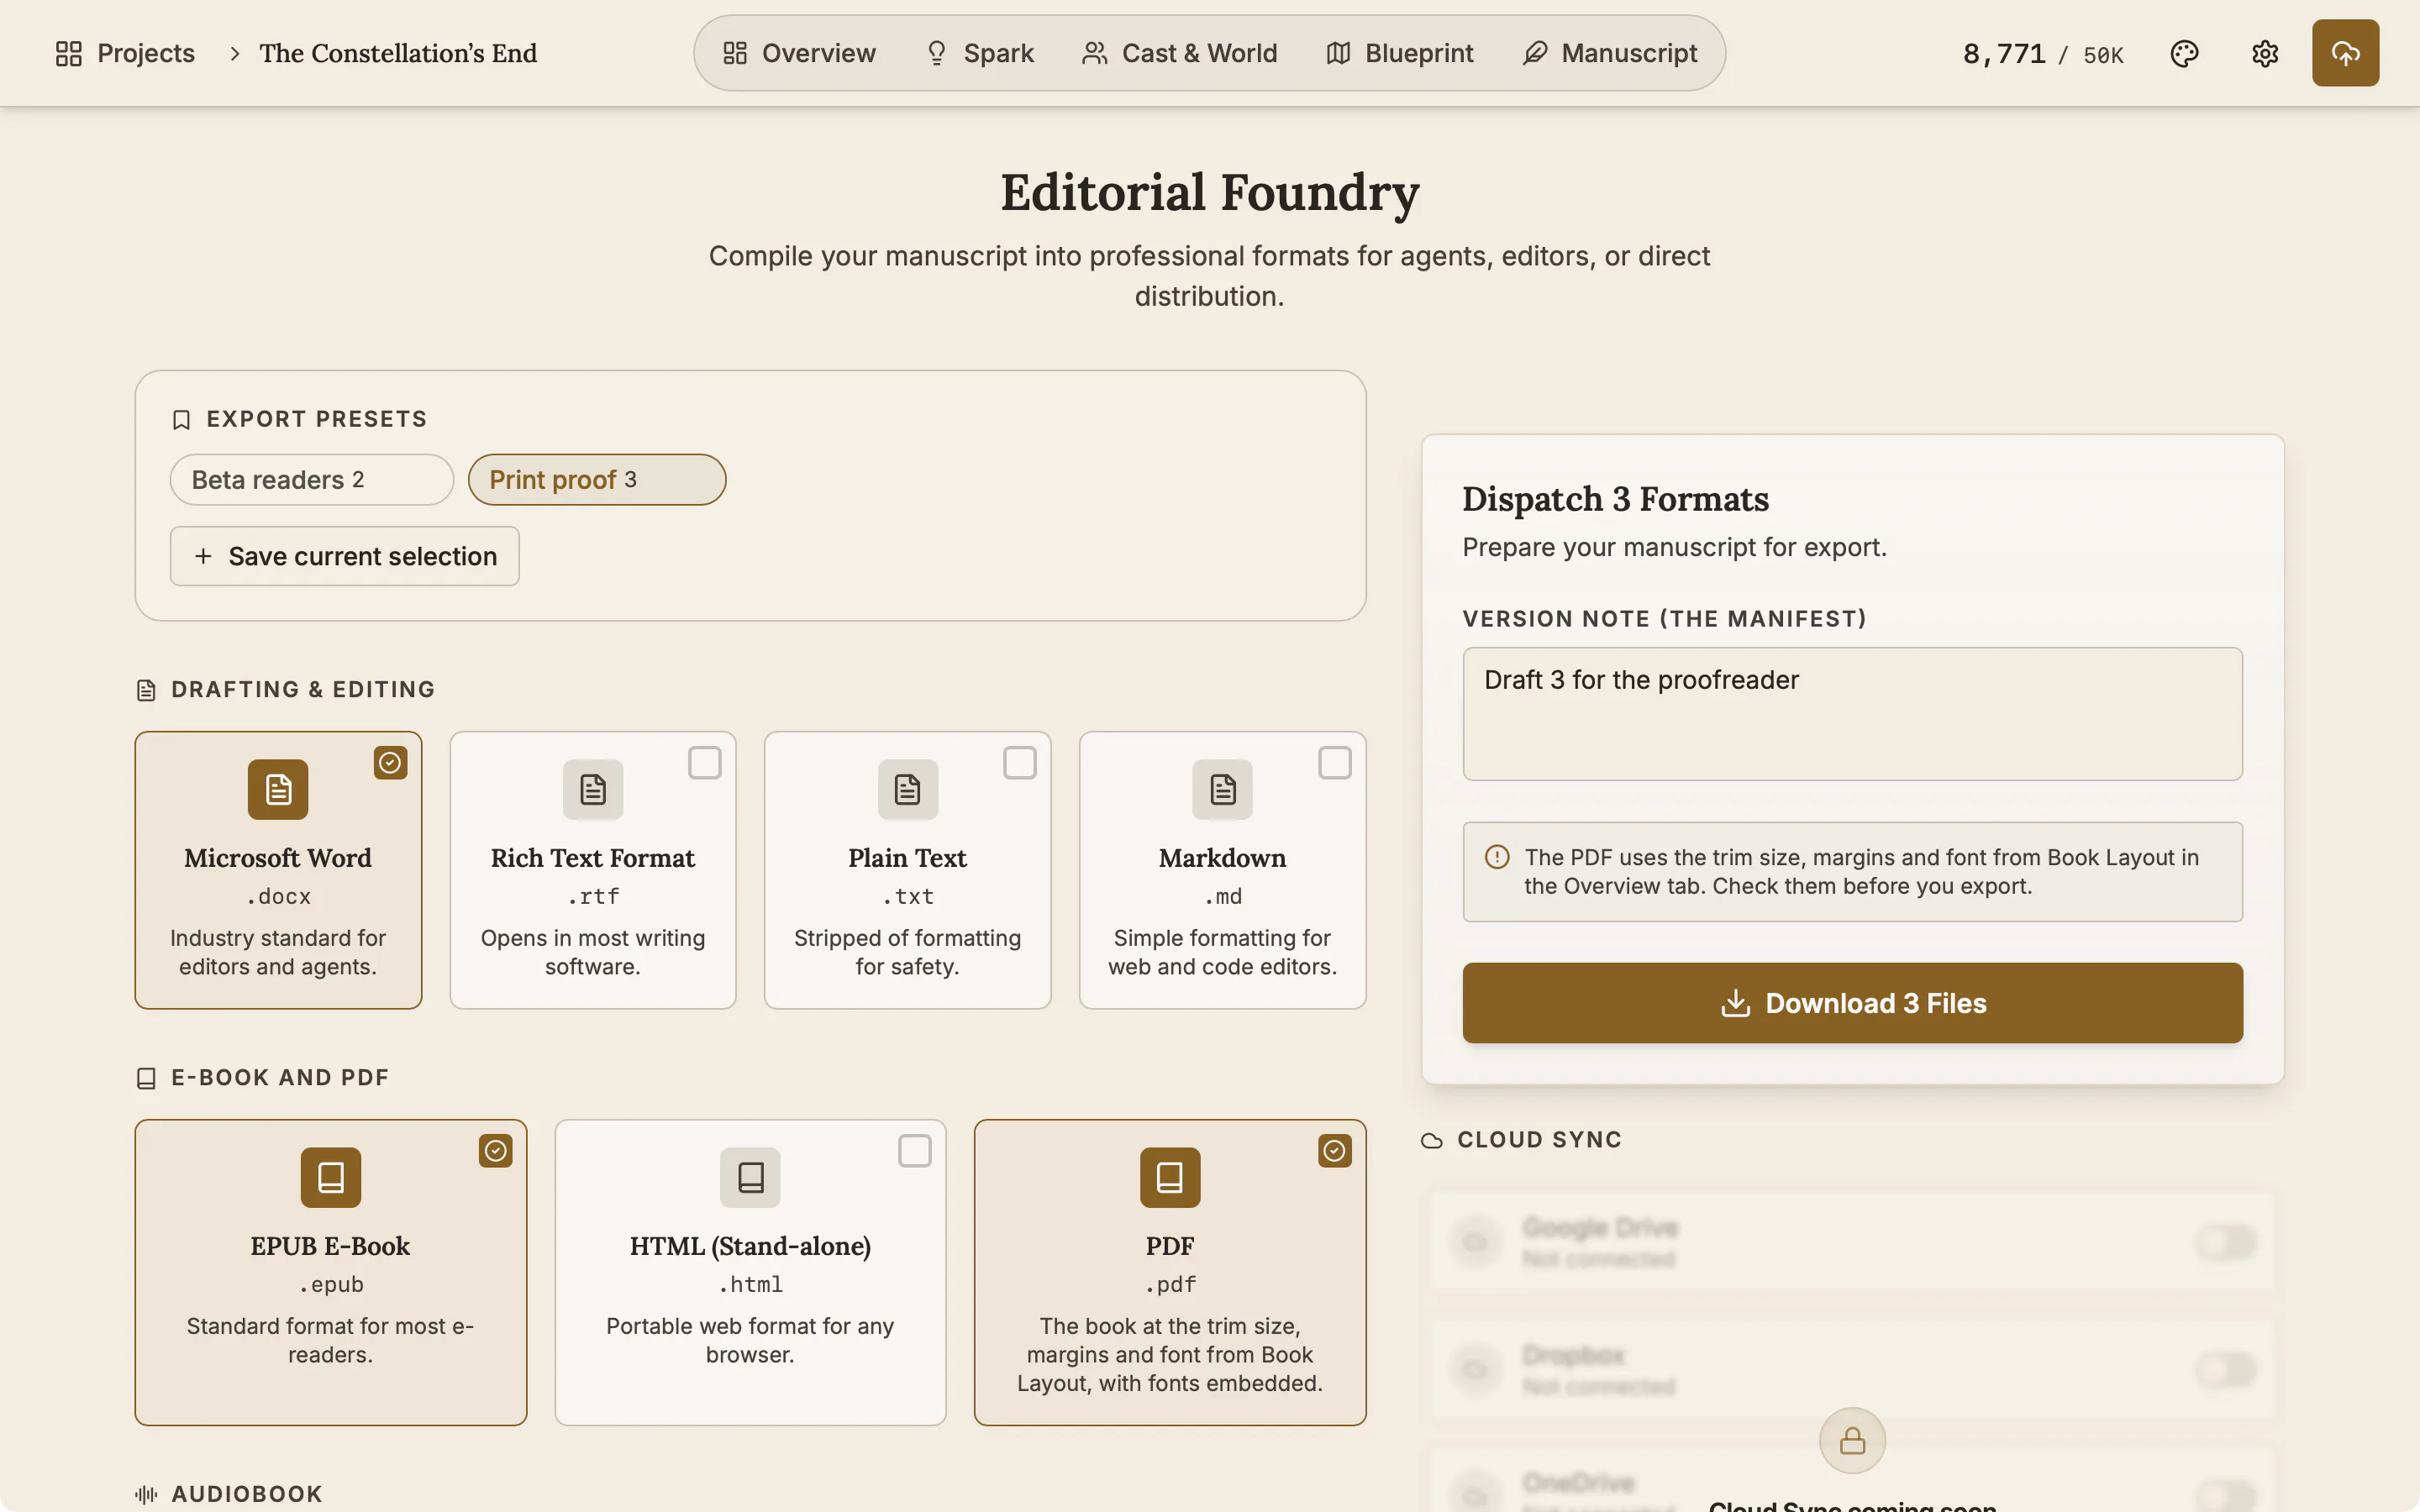
Task: Click the Cloud Sync cloud icon
Action: click(1432, 1140)
